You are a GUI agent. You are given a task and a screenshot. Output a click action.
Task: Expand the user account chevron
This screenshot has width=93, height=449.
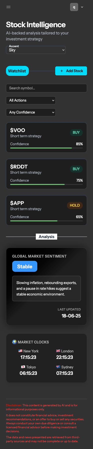82,7
